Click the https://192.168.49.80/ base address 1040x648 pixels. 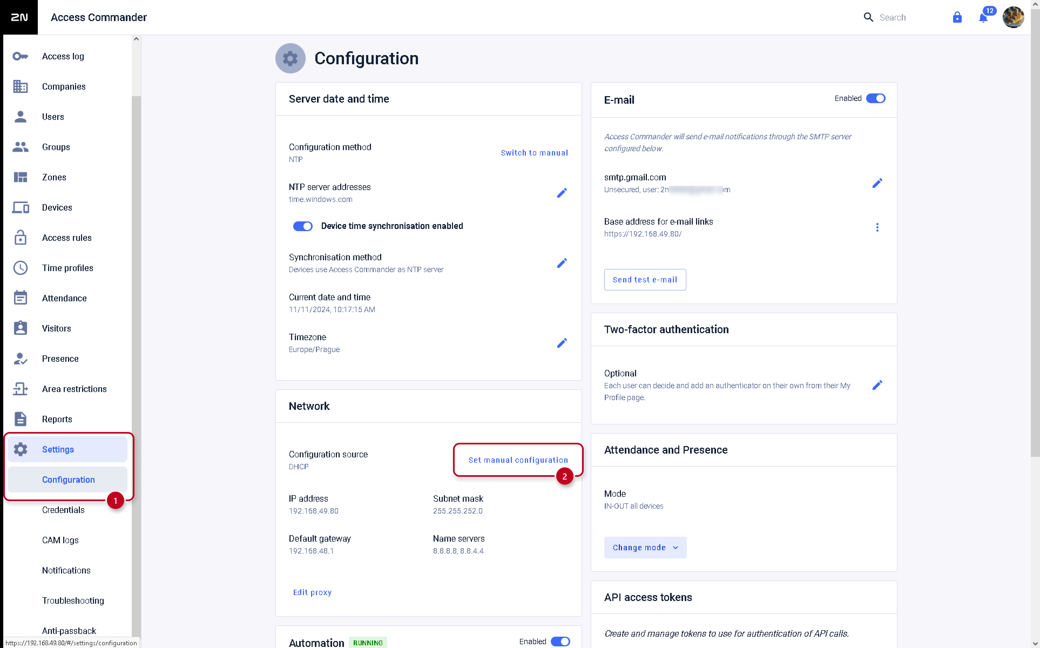click(642, 234)
